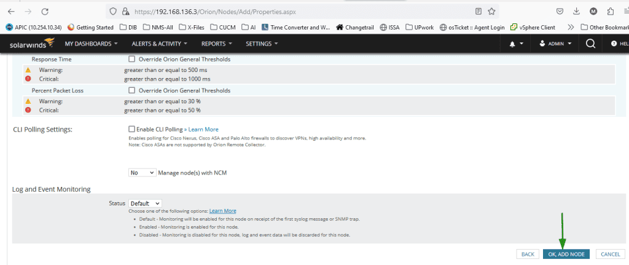Click the BACK button
Viewport: 629px width, 265px height.
pyautogui.click(x=528, y=254)
